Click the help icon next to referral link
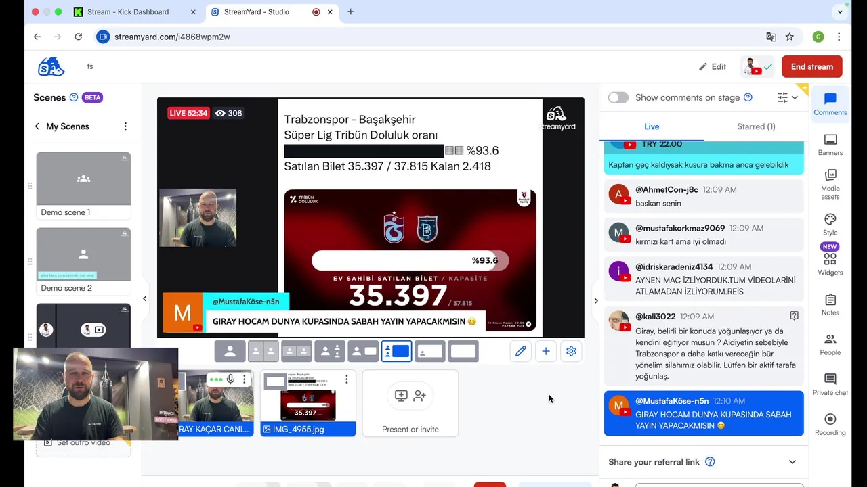 (710, 462)
